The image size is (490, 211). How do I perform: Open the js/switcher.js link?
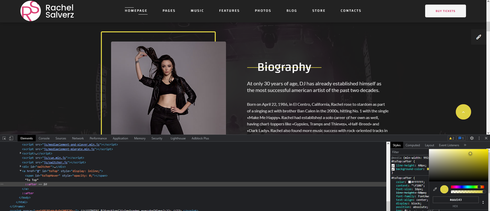point(56,162)
